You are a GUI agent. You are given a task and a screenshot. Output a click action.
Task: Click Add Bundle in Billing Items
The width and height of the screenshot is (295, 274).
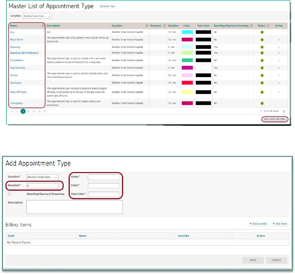258,224
